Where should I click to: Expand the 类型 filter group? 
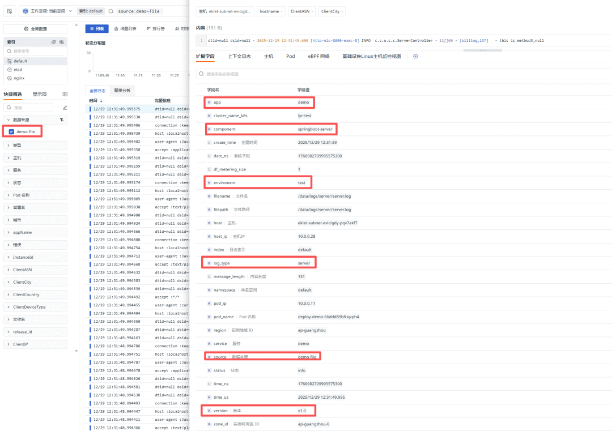(36, 146)
